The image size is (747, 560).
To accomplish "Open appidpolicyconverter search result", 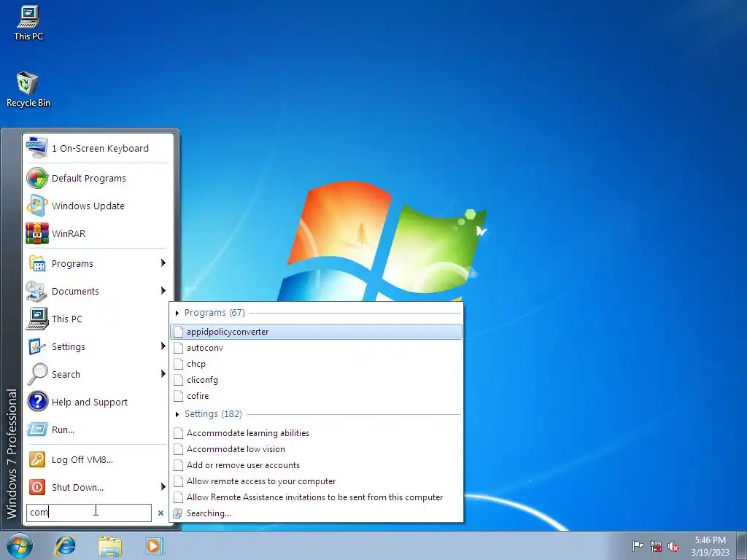I will click(317, 332).
